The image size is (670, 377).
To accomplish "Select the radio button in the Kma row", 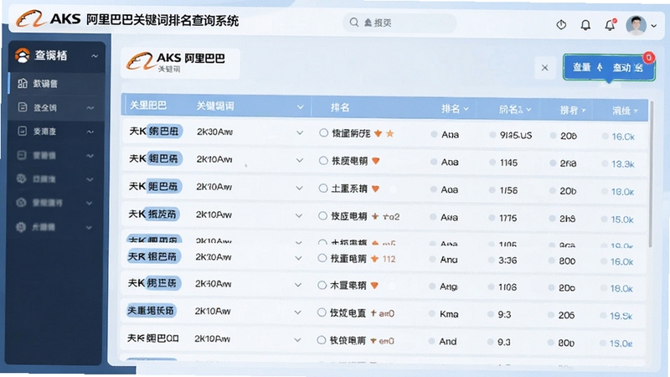I will coord(322,312).
